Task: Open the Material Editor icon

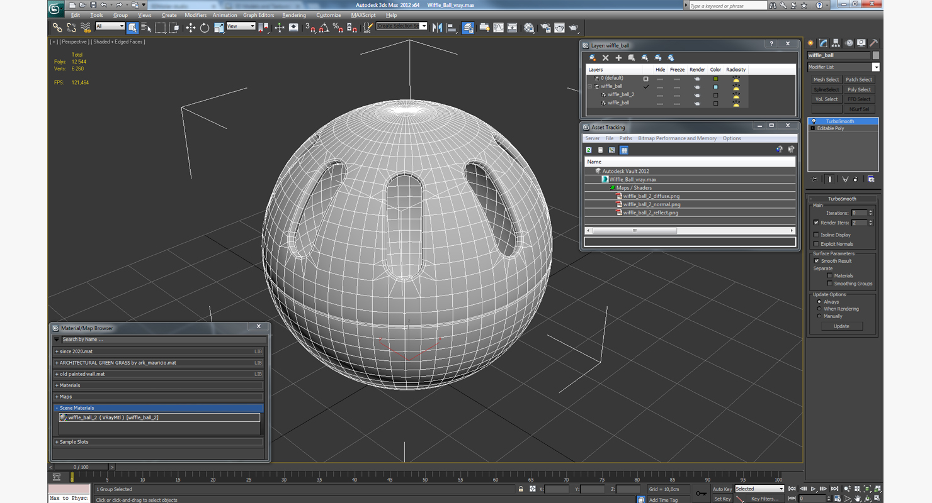Action: [x=528, y=28]
